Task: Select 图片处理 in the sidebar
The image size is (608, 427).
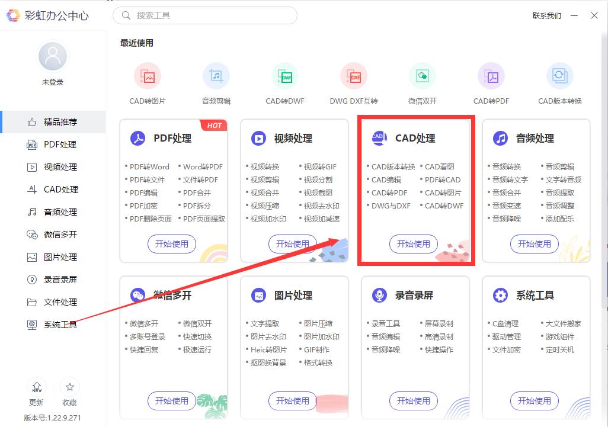Action: [x=59, y=256]
